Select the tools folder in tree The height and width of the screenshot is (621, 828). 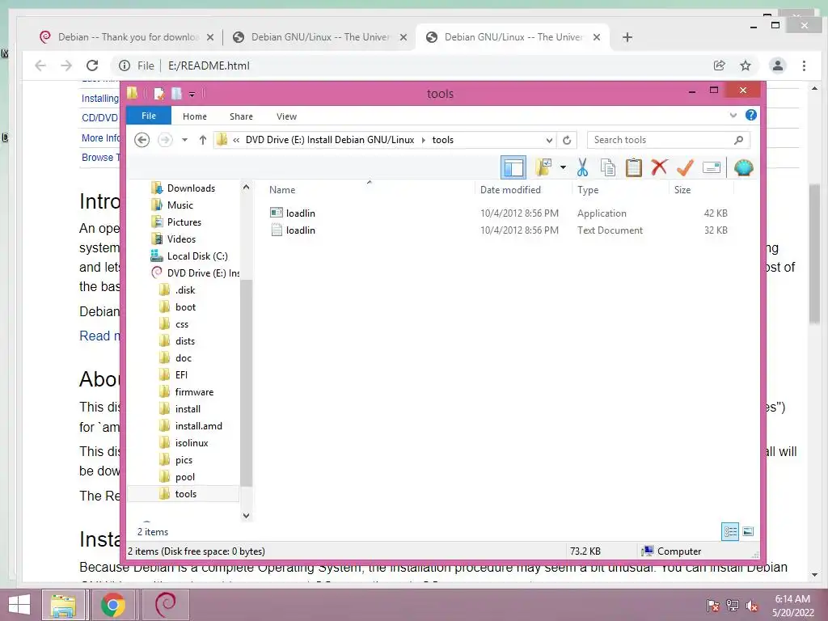pos(185,494)
